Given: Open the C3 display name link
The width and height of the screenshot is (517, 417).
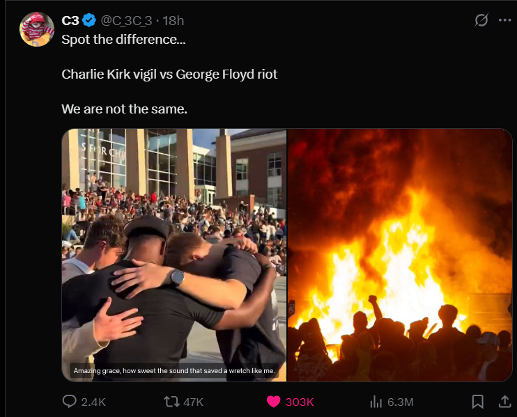Looking at the screenshot, I should pos(70,21).
